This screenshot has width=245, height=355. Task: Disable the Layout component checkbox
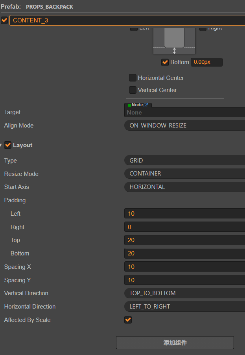[x=8, y=145]
